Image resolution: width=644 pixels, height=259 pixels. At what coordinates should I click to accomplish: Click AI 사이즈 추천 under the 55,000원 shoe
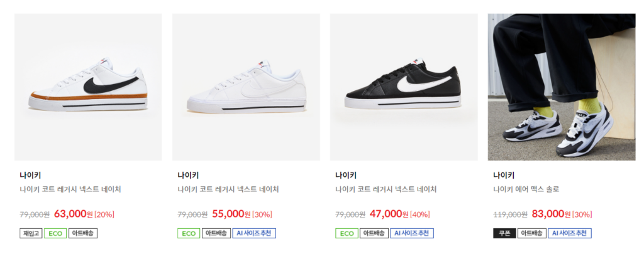click(254, 233)
